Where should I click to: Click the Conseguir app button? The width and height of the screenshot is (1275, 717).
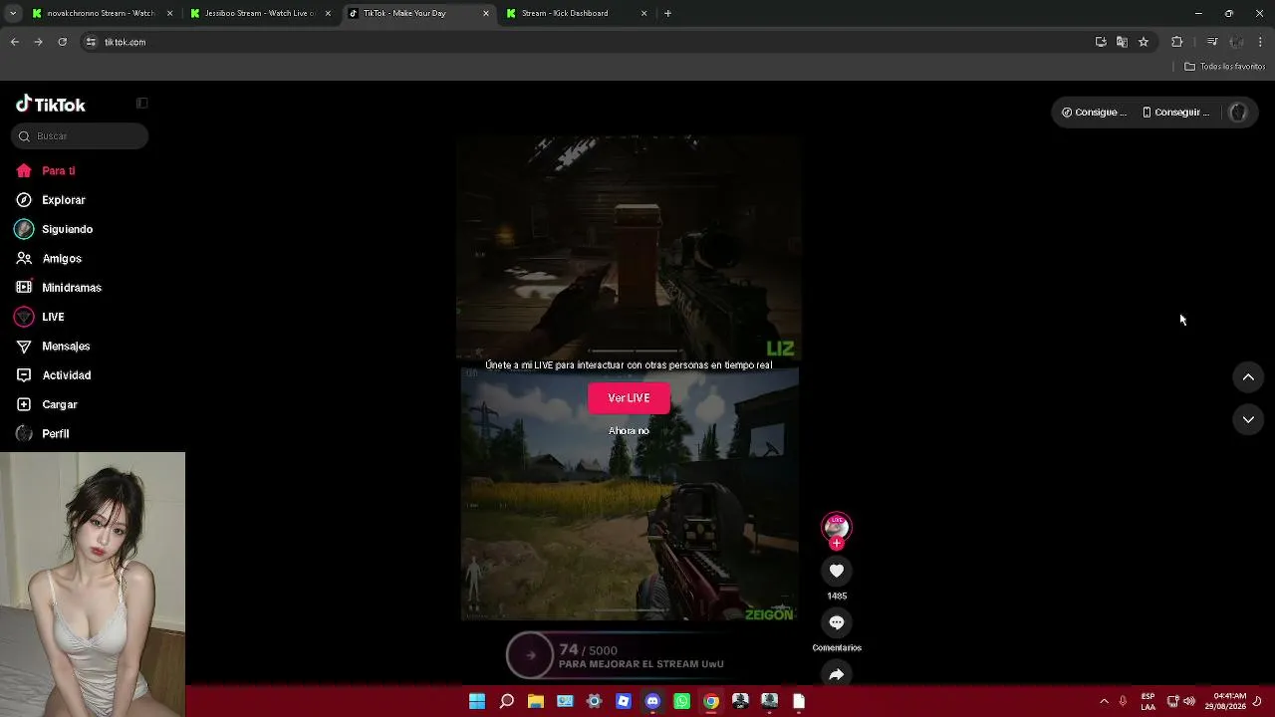[x=1175, y=113]
